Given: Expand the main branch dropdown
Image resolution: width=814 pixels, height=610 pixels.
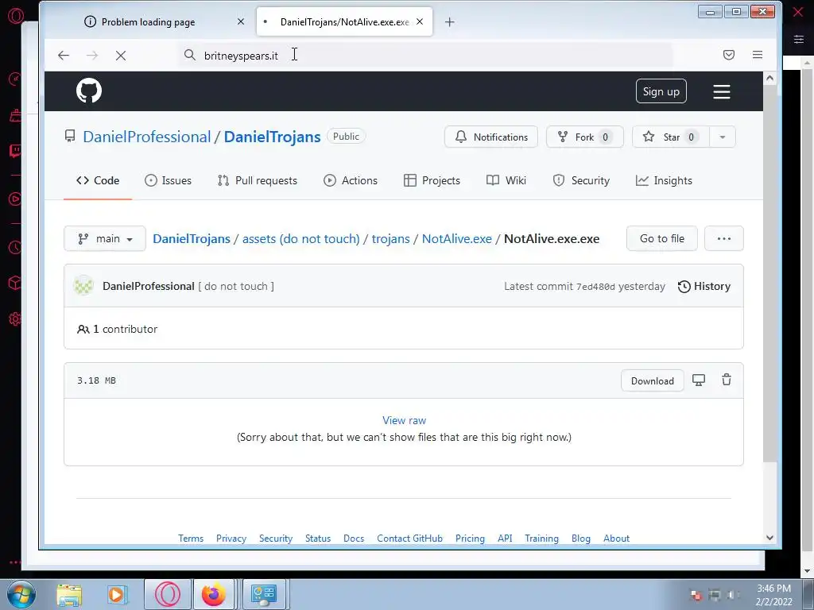Looking at the screenshot, I should [x=105, y=238].
